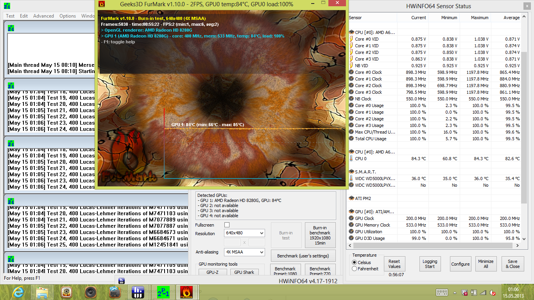Viewport: 534px width, 300px height.
Task: Select the Core #2 Usage sensor row label
Action: 369,119
